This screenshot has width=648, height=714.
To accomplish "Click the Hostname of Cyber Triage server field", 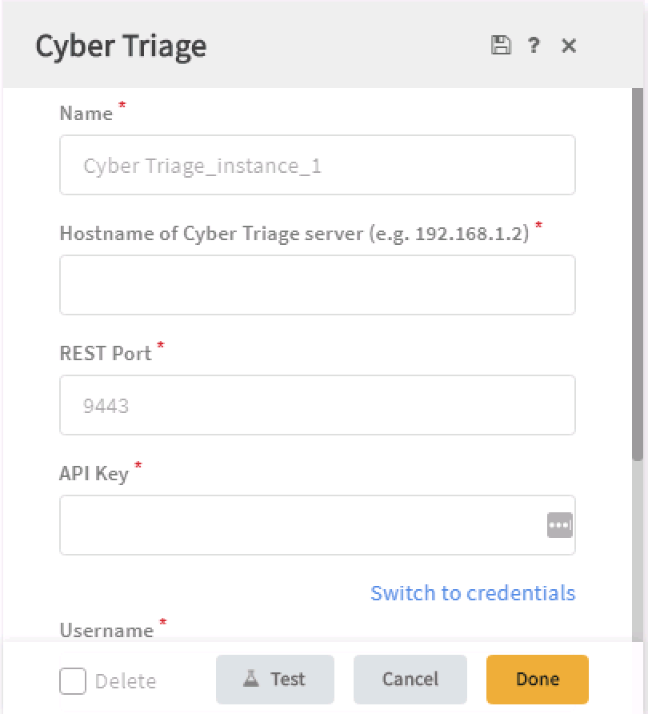I will pyautogui.click(x=317, y=285).
